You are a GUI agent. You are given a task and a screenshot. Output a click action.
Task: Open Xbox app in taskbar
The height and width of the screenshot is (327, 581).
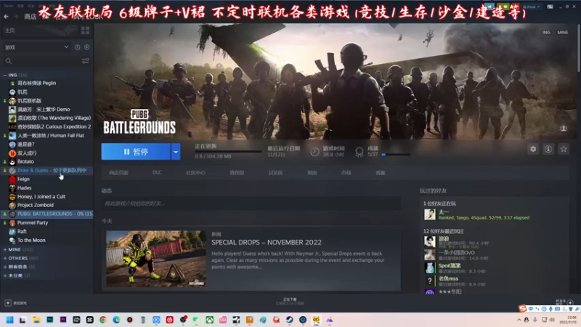coord(210,320)
